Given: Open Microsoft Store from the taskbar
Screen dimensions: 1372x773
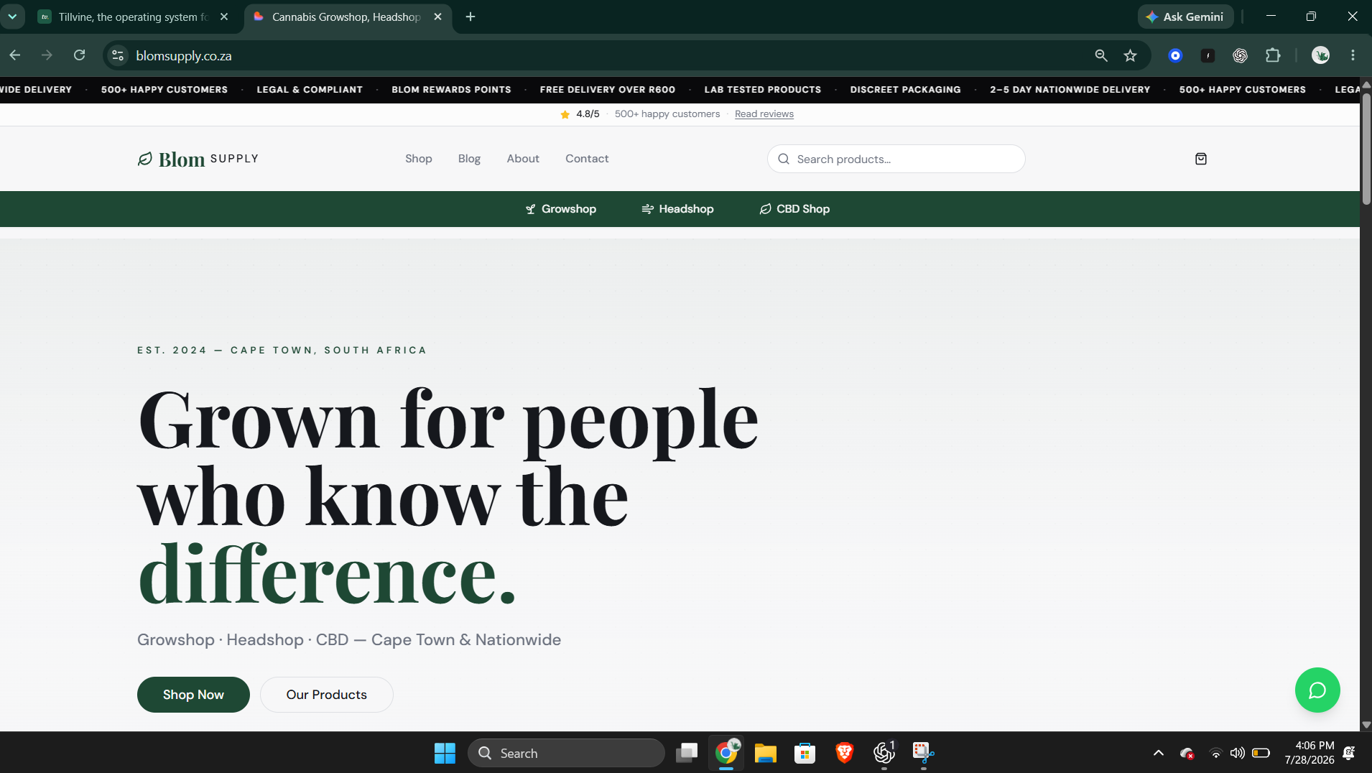Looking at the screenshot, I should 805,753.
